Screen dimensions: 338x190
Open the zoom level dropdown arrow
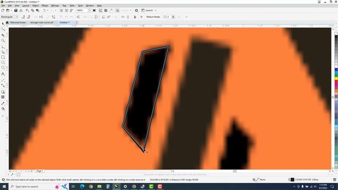click(x=89, y=11)
